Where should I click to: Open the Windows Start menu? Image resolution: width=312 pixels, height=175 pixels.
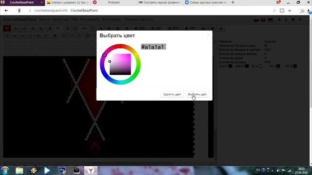(x=5, y=171)
